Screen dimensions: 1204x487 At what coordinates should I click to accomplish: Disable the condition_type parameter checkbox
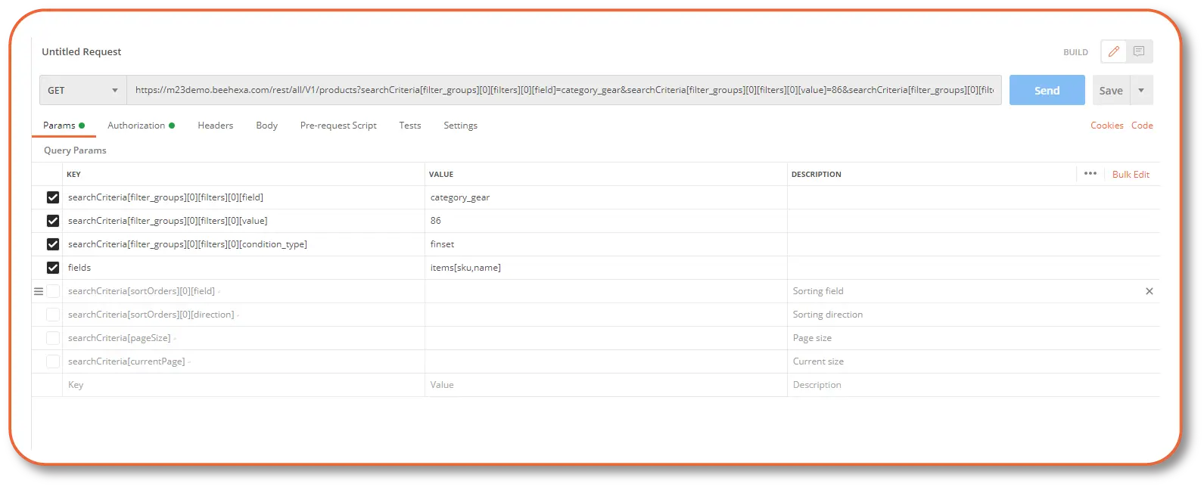click(x=53, y=244)
